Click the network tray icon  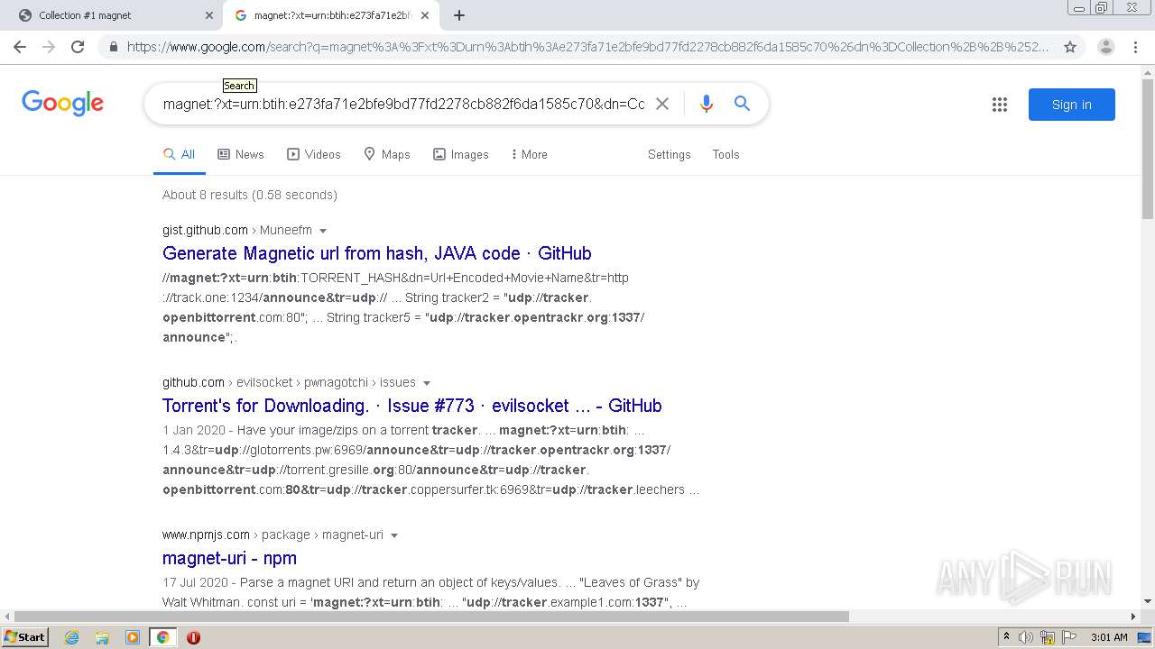[1048, 637]
